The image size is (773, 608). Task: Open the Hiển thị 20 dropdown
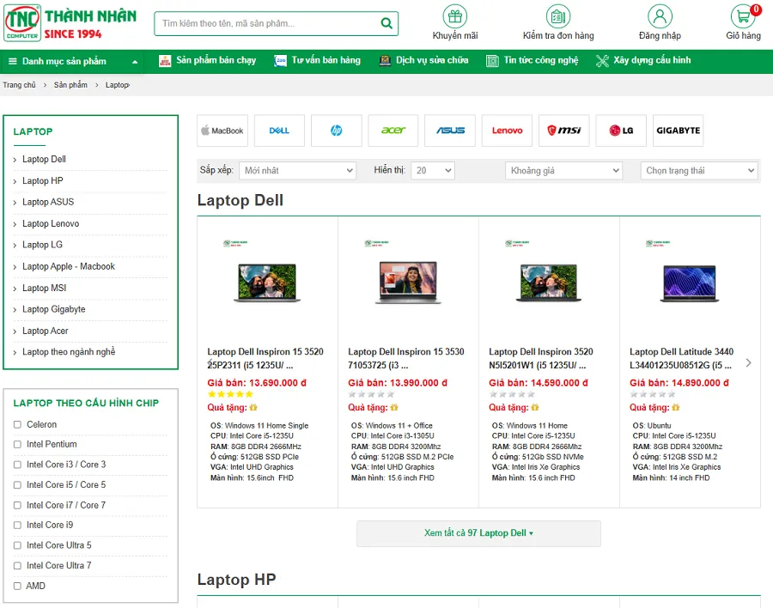tap(433, 171)
